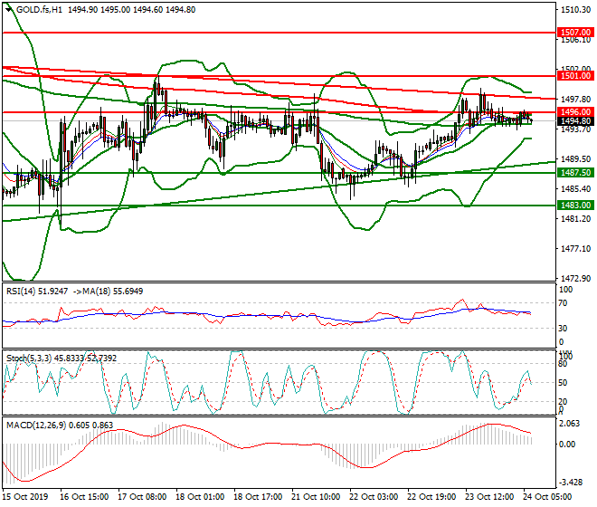Click the 17 Oct 08:00 time axis label
The width and height of the screenshot is (597, 507).
142,497
